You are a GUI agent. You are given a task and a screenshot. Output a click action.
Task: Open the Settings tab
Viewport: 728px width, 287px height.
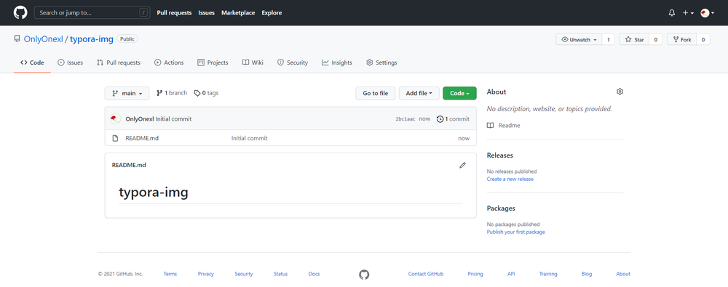(x=381, y=62)
